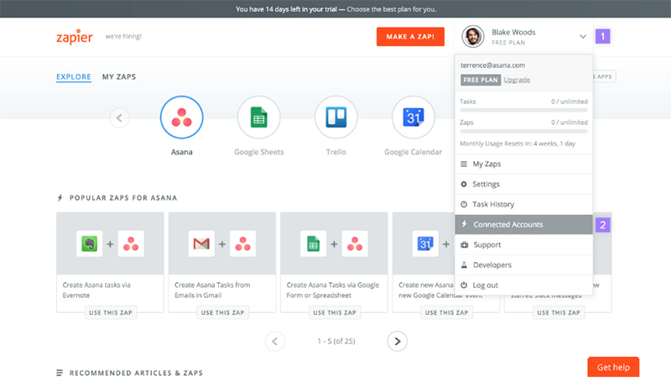
Task: Go to previous page of popular zaps
Action: coord(275,341)
